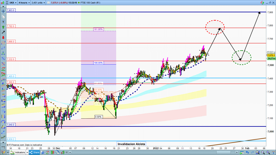Click the 7,040.0 support level label

[x=11, y=125]
